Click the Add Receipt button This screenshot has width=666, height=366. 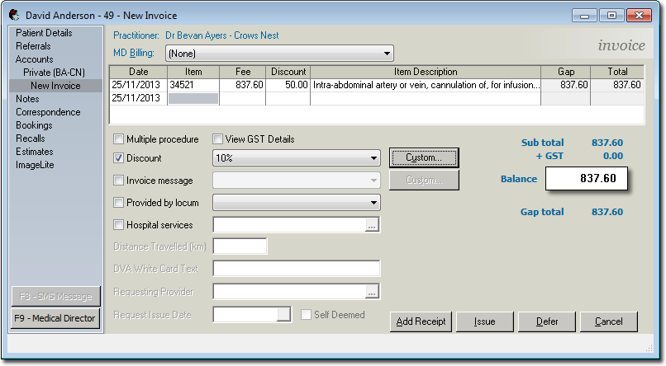pos(421,321)
